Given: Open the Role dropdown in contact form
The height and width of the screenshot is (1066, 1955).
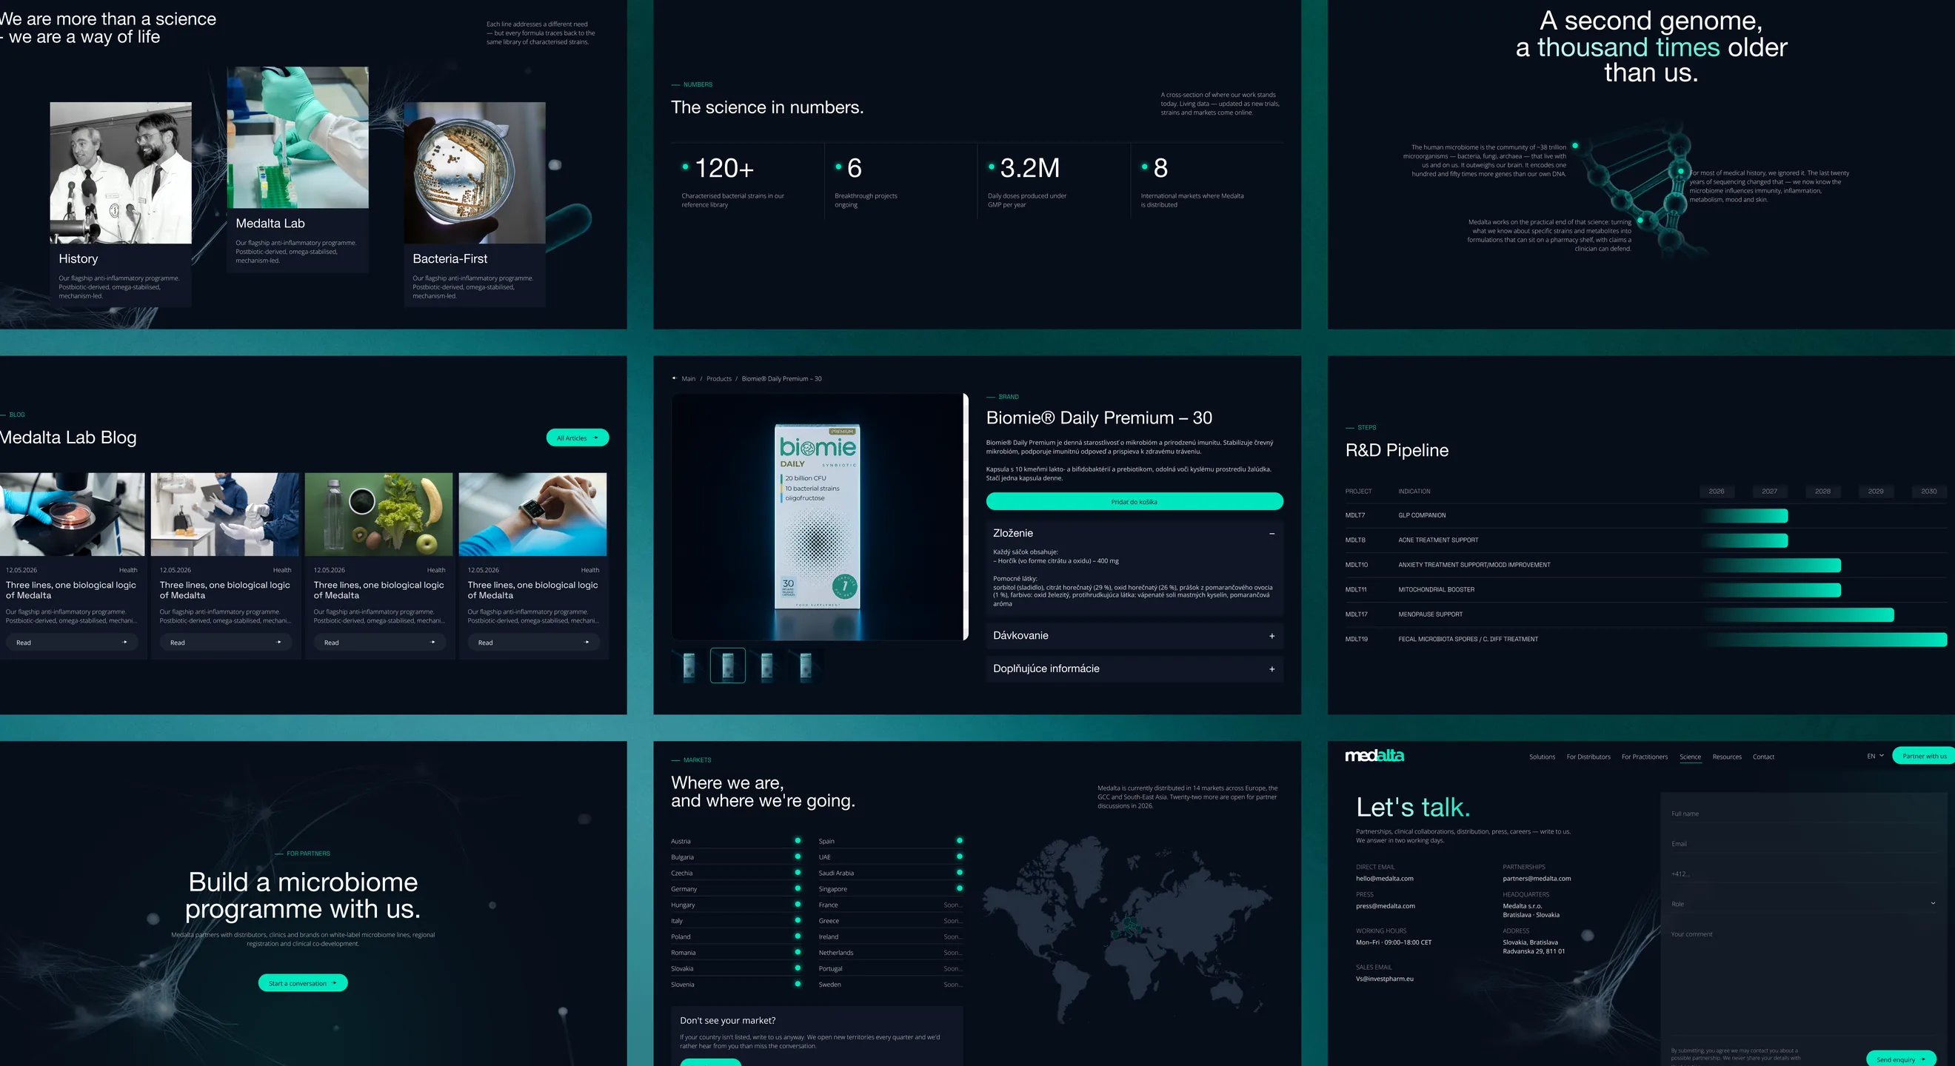Looking at the screenshot, I should coord(1803,904).
